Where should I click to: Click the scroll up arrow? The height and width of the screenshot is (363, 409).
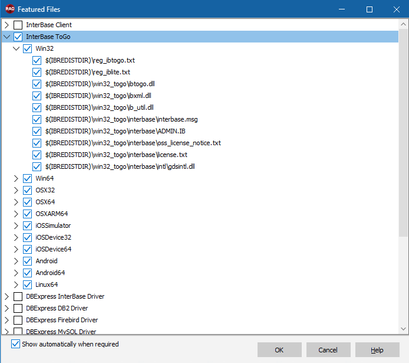point(403,24)
